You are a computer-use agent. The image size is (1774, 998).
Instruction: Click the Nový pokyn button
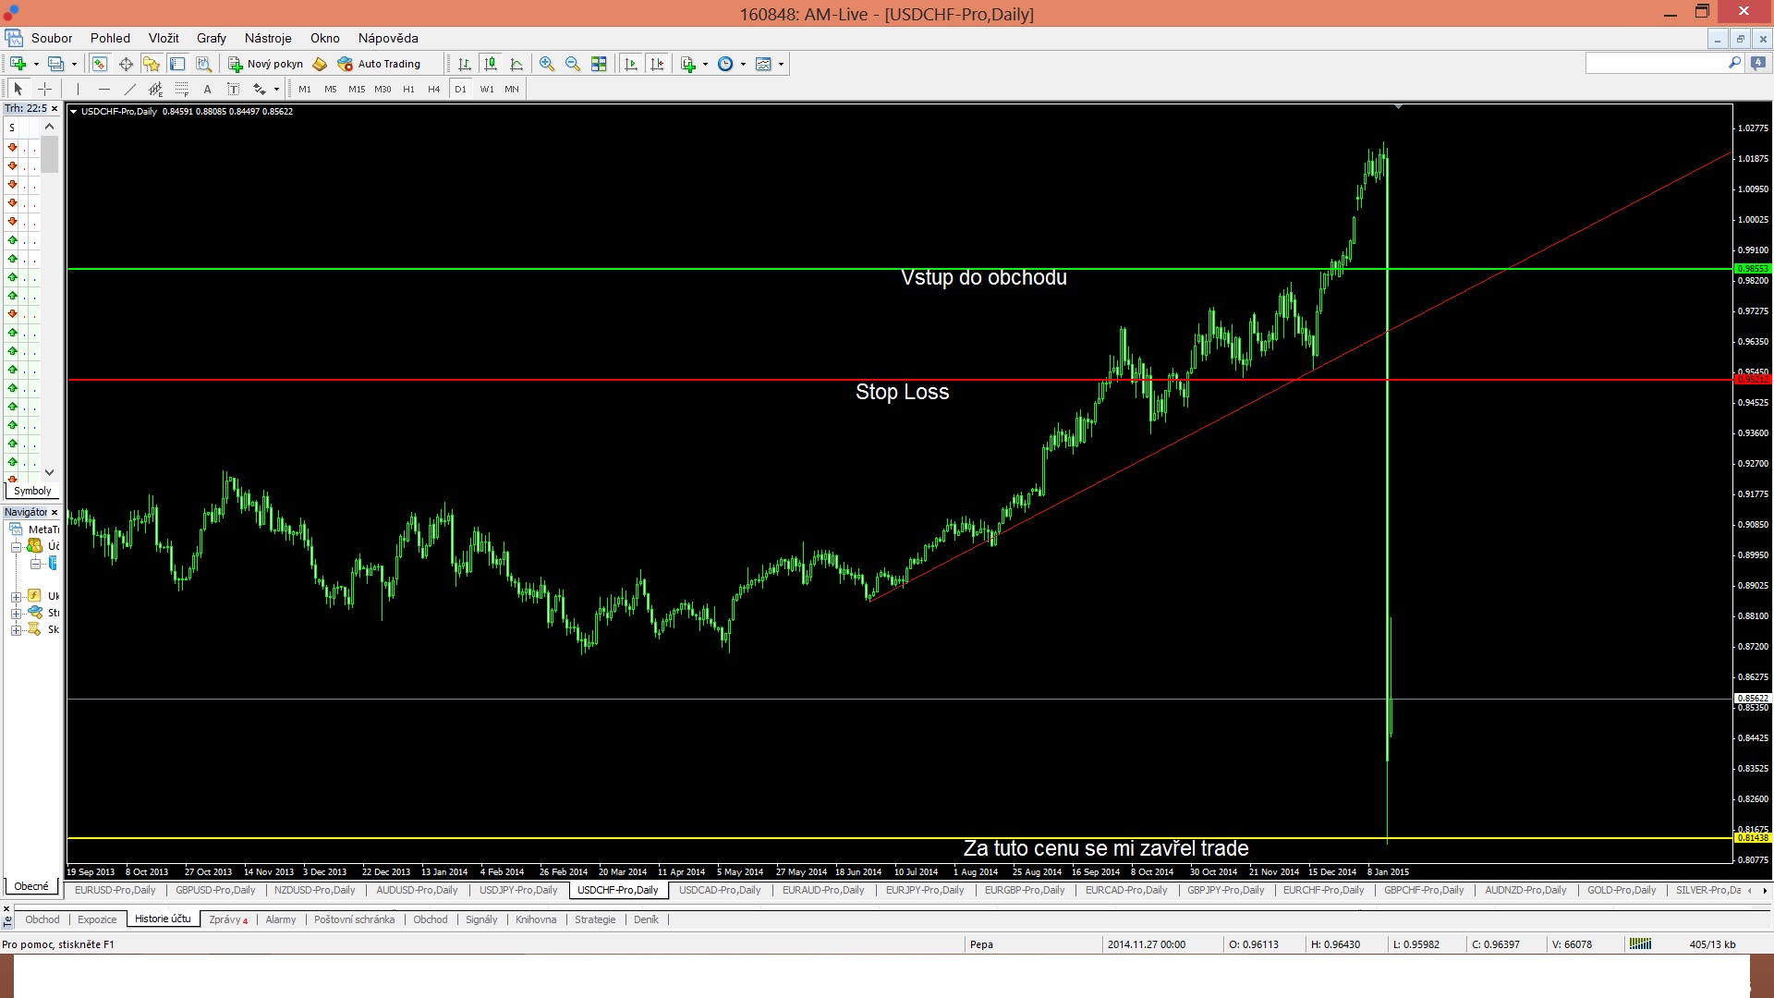tap(266, 64)
